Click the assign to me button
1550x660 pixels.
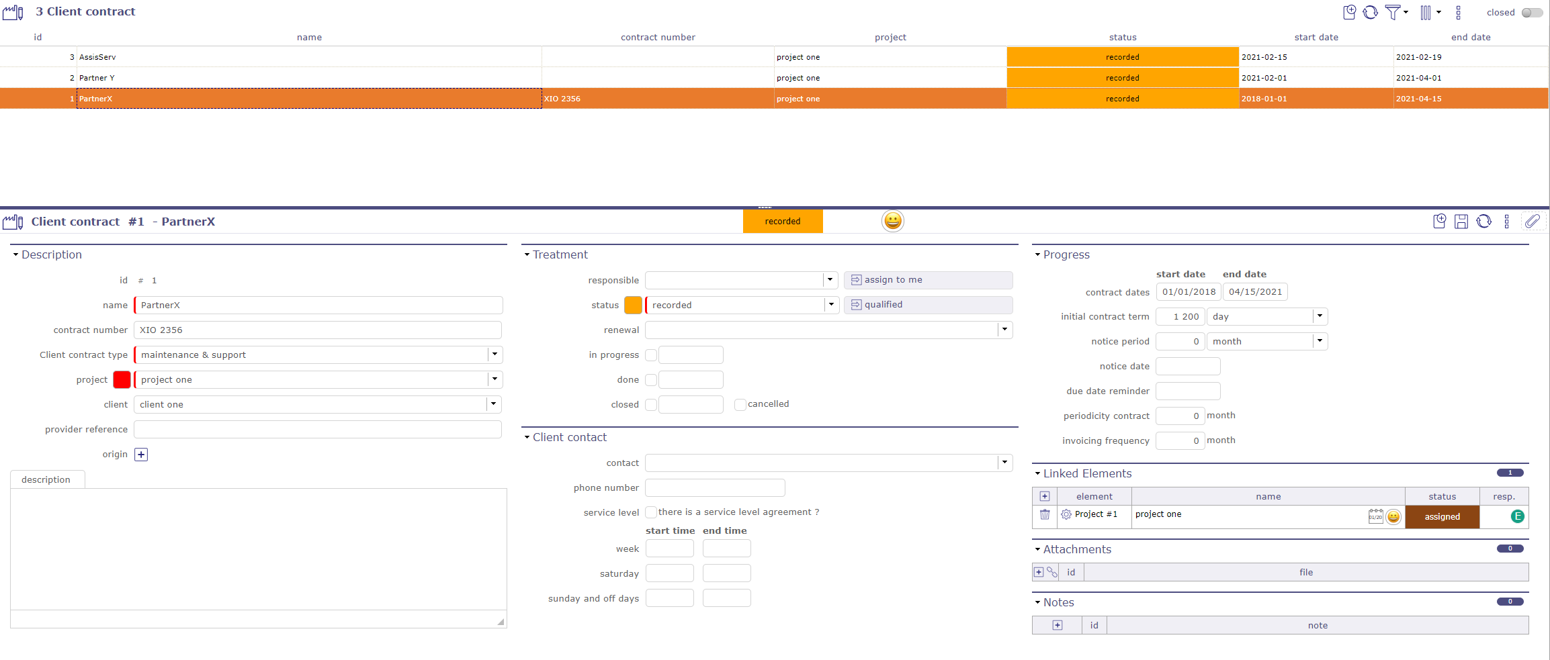[929, 280]
